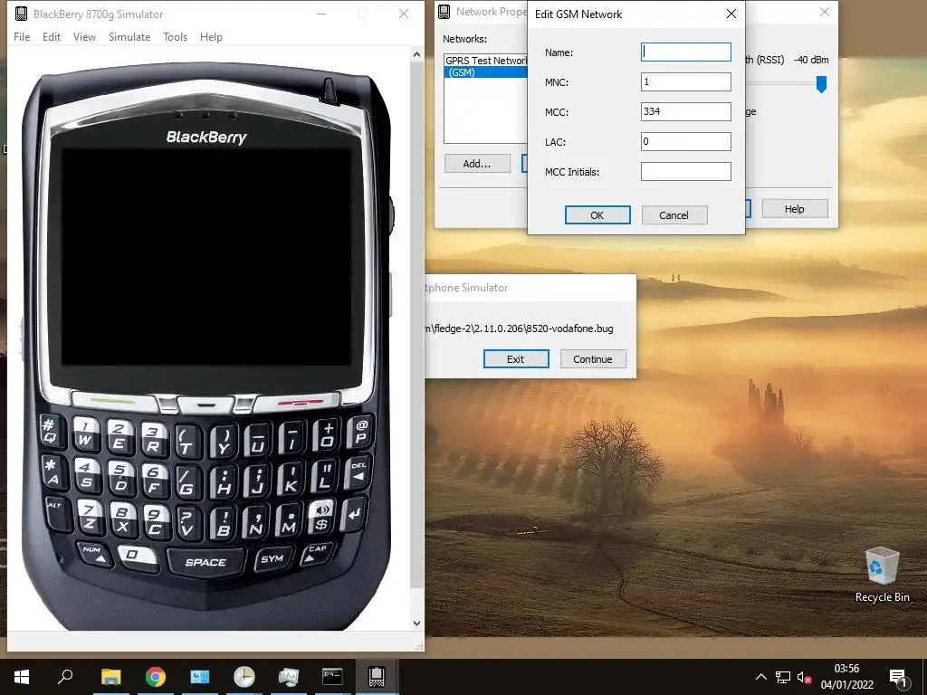This screenshot has width=927, height=695.
Task: Click the red end call key on BlackBerry
Action: tap(301, 402)
